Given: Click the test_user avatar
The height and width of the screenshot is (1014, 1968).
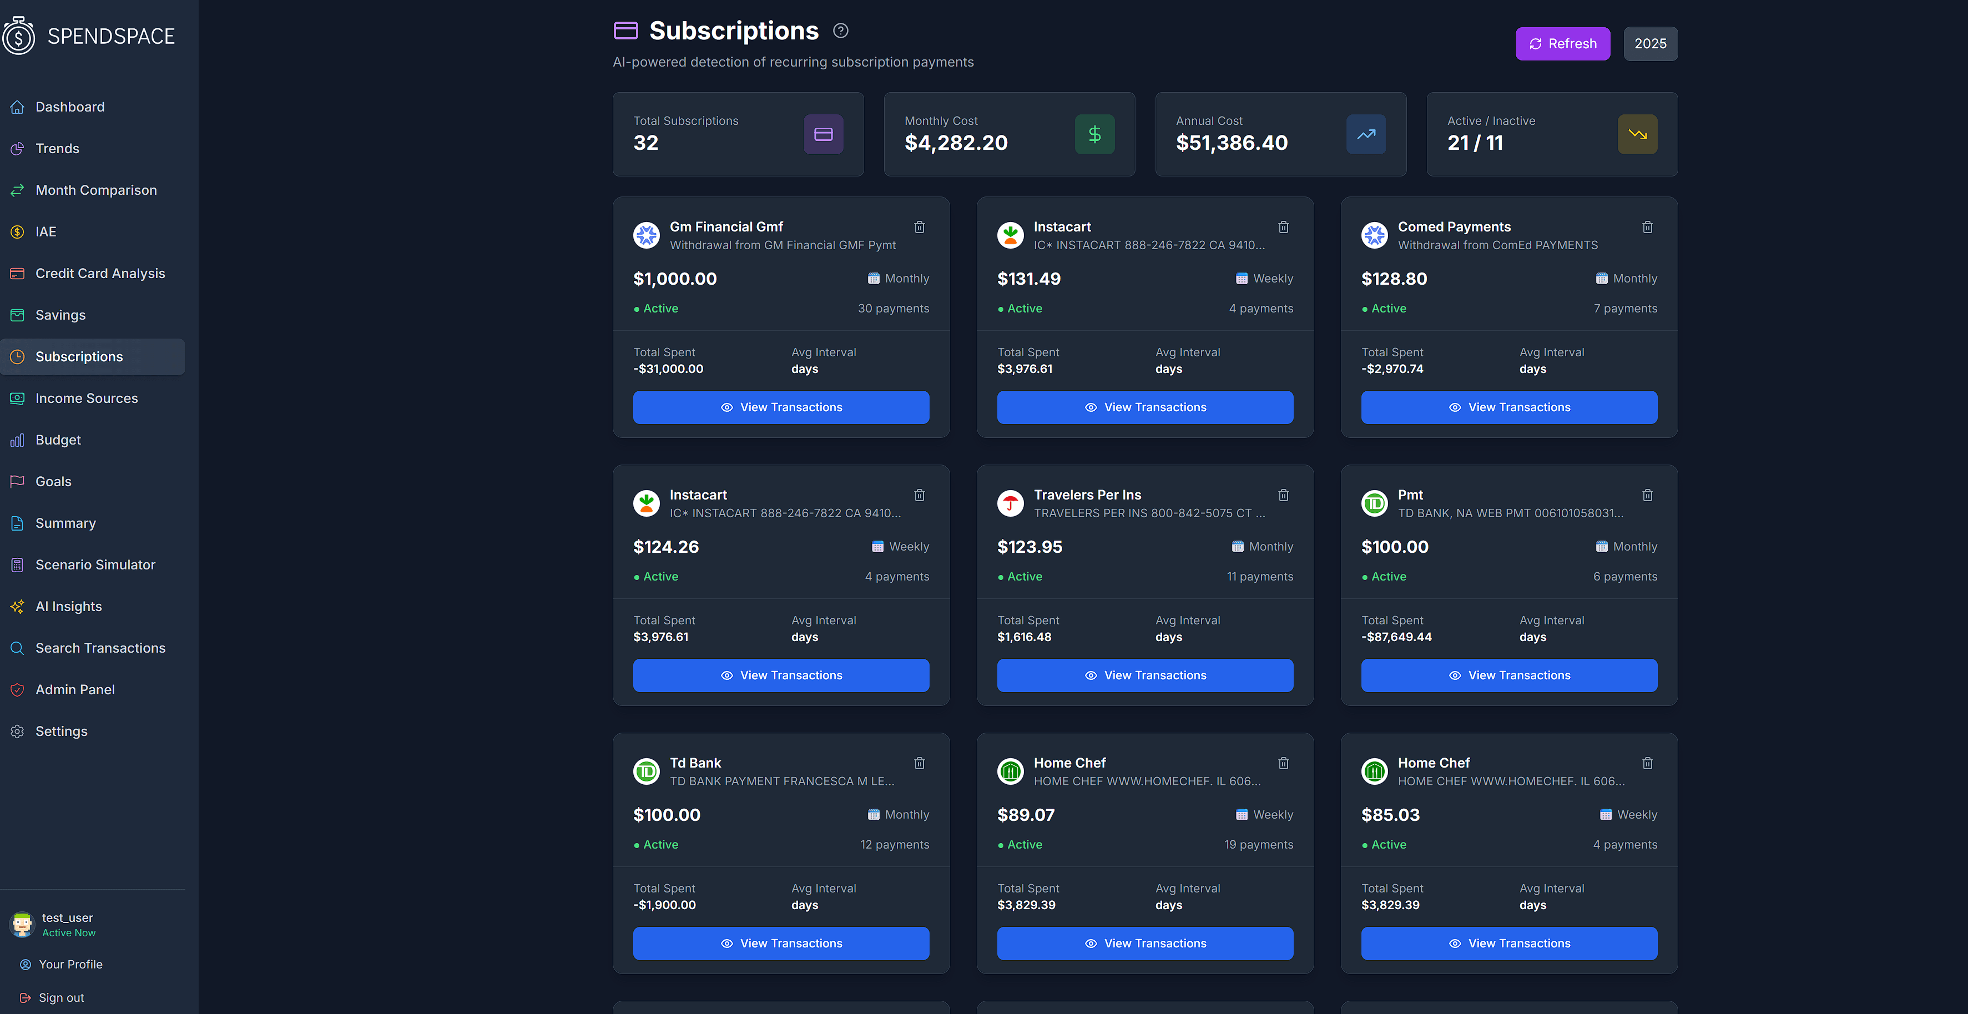Looking at the screenshot, I should pyautogui.click(x=22, y=924).
